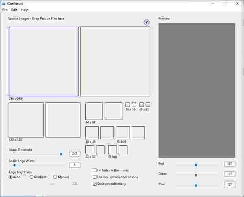Click the gray Preview area

(x=197, y=90)
